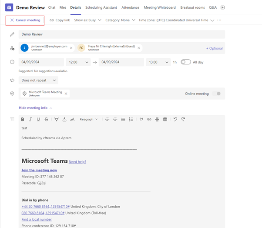Click the location pin icon
This screenshot has width=262, height=228.
tap(12, 94)
